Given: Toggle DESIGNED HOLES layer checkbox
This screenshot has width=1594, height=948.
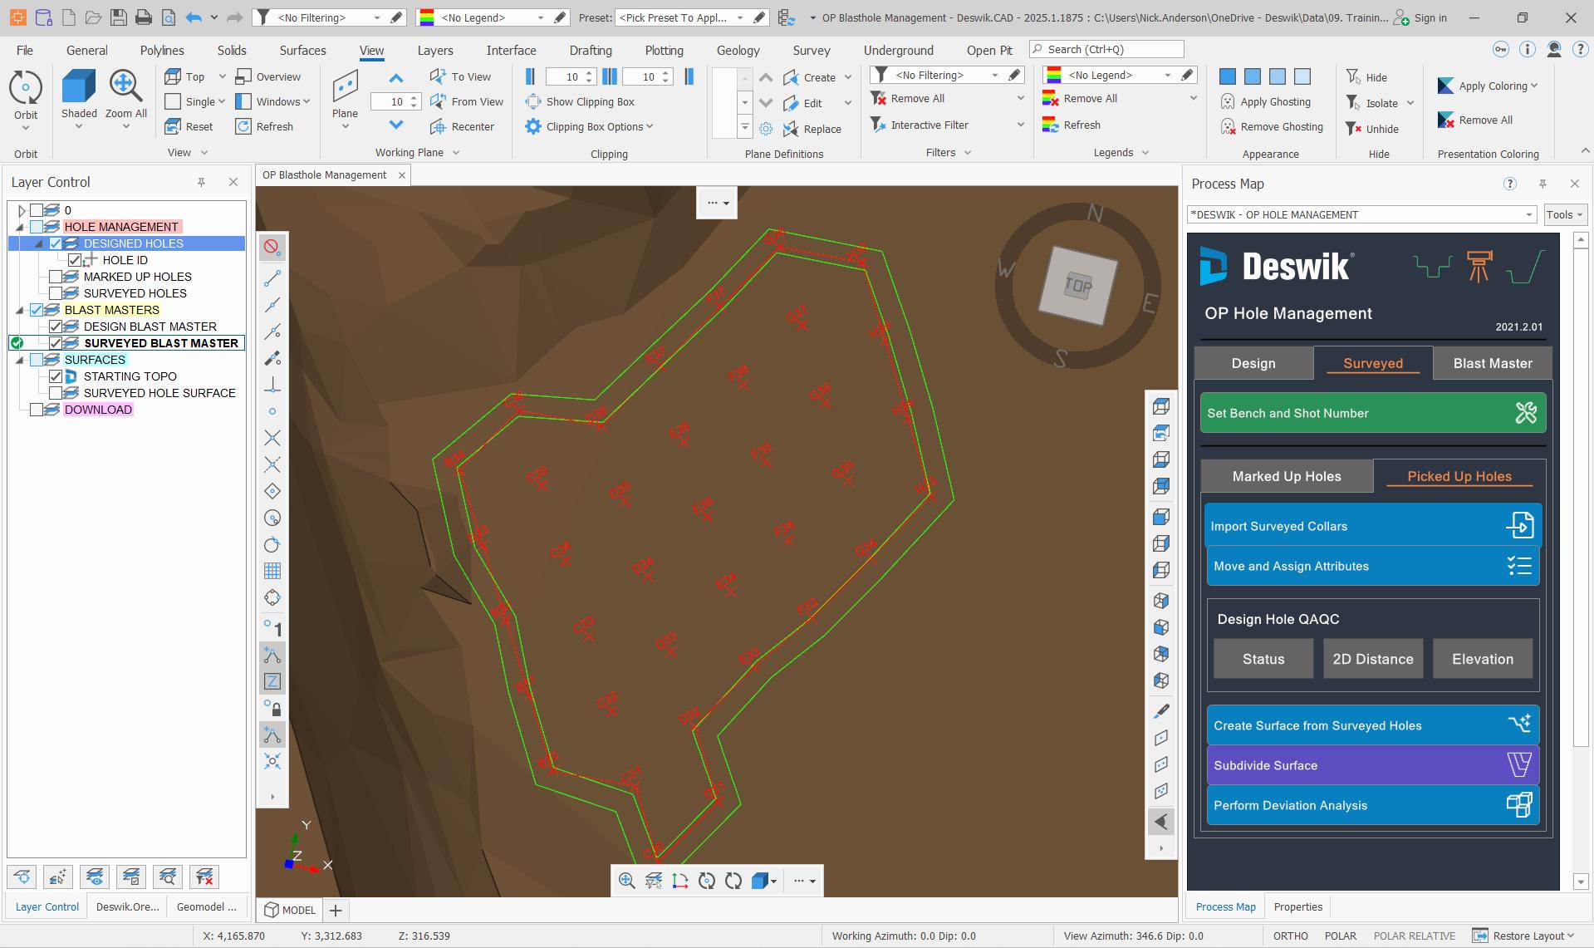Looking at the screenshot, I should 56,243.
